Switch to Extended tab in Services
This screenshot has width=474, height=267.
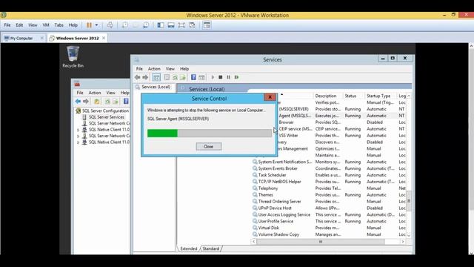coord(189,248)
